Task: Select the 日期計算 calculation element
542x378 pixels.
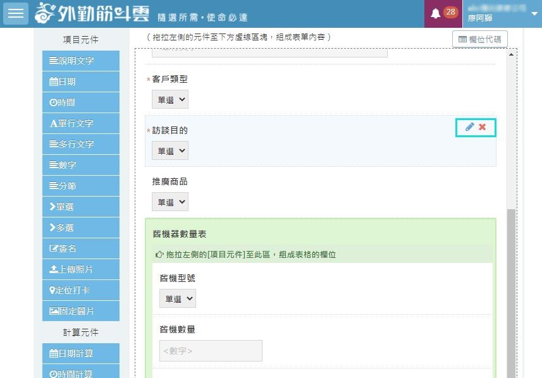Action: click(81, 353)
